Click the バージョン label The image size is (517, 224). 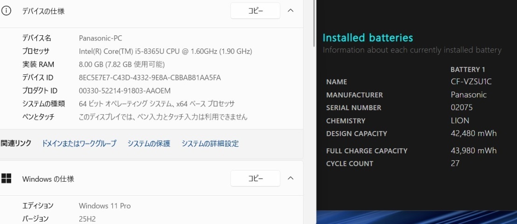(35, 219)
